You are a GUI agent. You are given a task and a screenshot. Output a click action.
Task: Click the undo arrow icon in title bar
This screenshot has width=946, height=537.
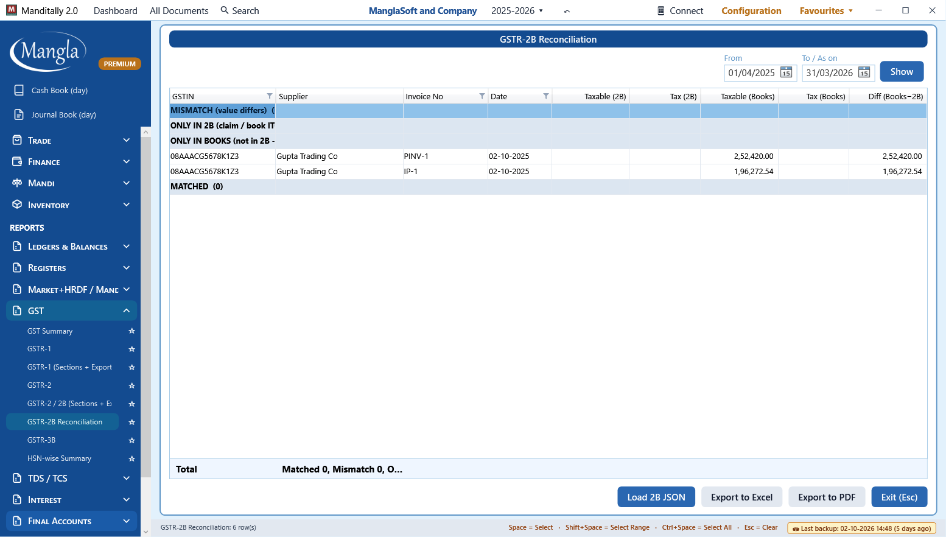567,11
